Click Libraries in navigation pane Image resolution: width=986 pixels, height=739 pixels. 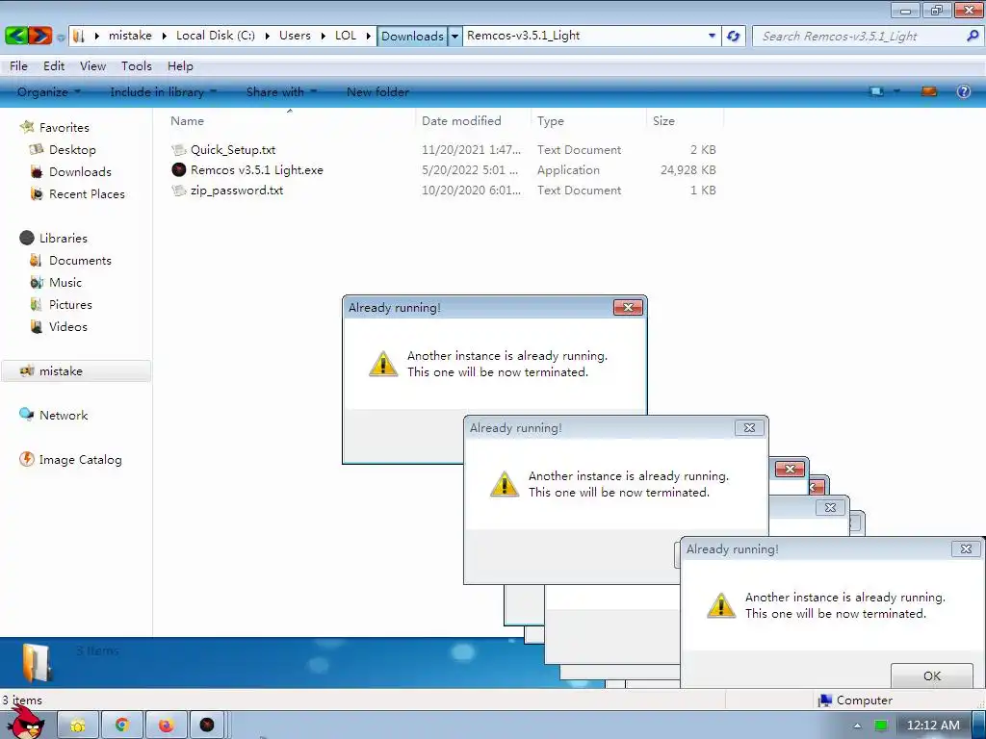pyautogui.click(x=63, y=239)
